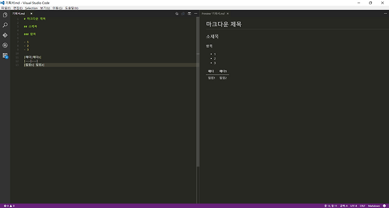The image size is (389, 208).
Task: Click the '# 마크다운 제목' line in the editor
Action: pos(35,19)
